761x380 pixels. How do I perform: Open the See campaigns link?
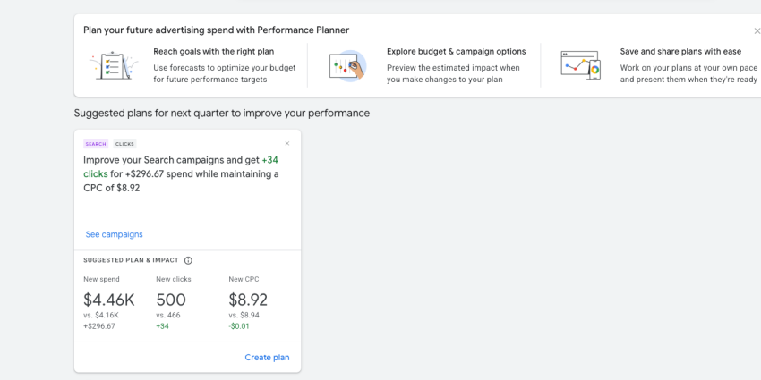114,234
